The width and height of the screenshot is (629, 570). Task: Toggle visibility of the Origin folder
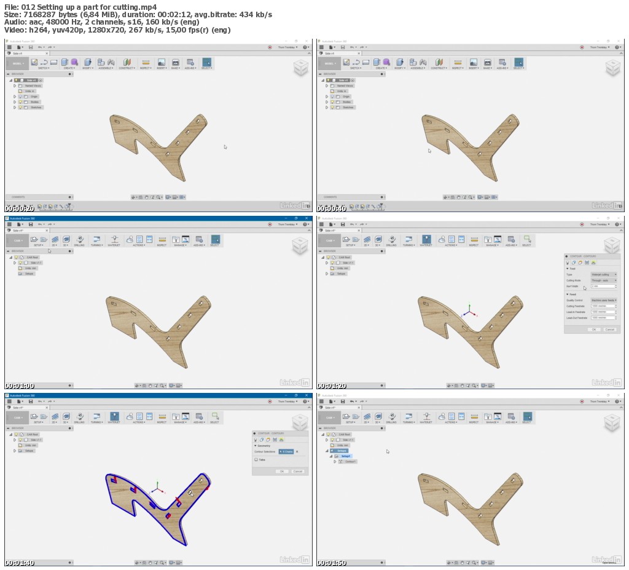[x=20, y=97]
